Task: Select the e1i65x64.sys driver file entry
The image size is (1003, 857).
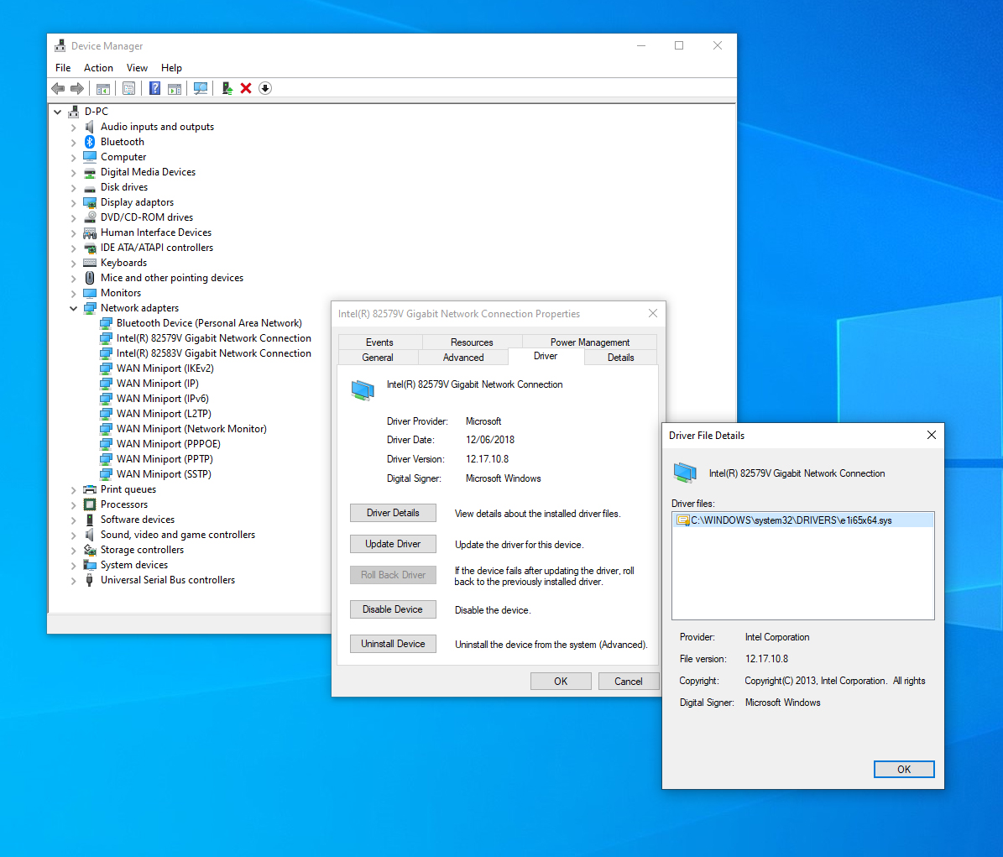Action: [x=802, y=520]
